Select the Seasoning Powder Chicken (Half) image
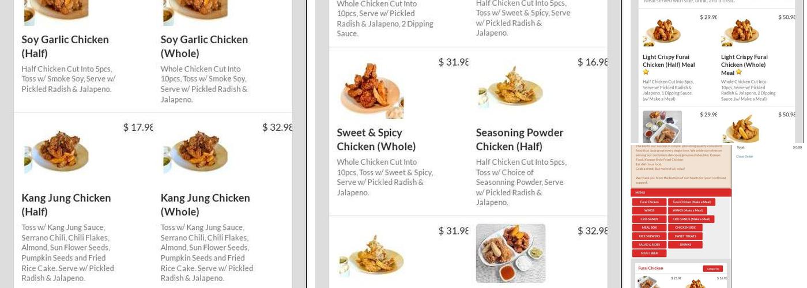This screenshot has width=807, height=288. coord(511,88)
